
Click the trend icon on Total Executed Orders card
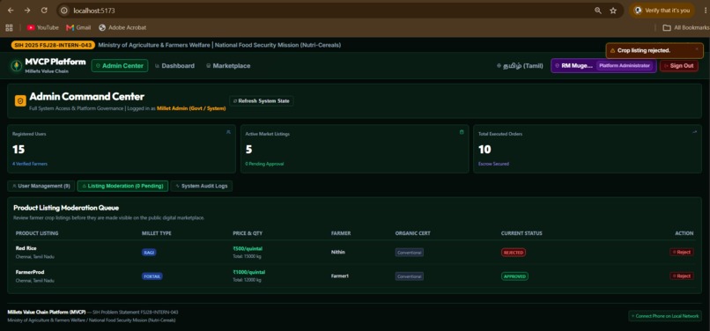click(x=695, y=132)
